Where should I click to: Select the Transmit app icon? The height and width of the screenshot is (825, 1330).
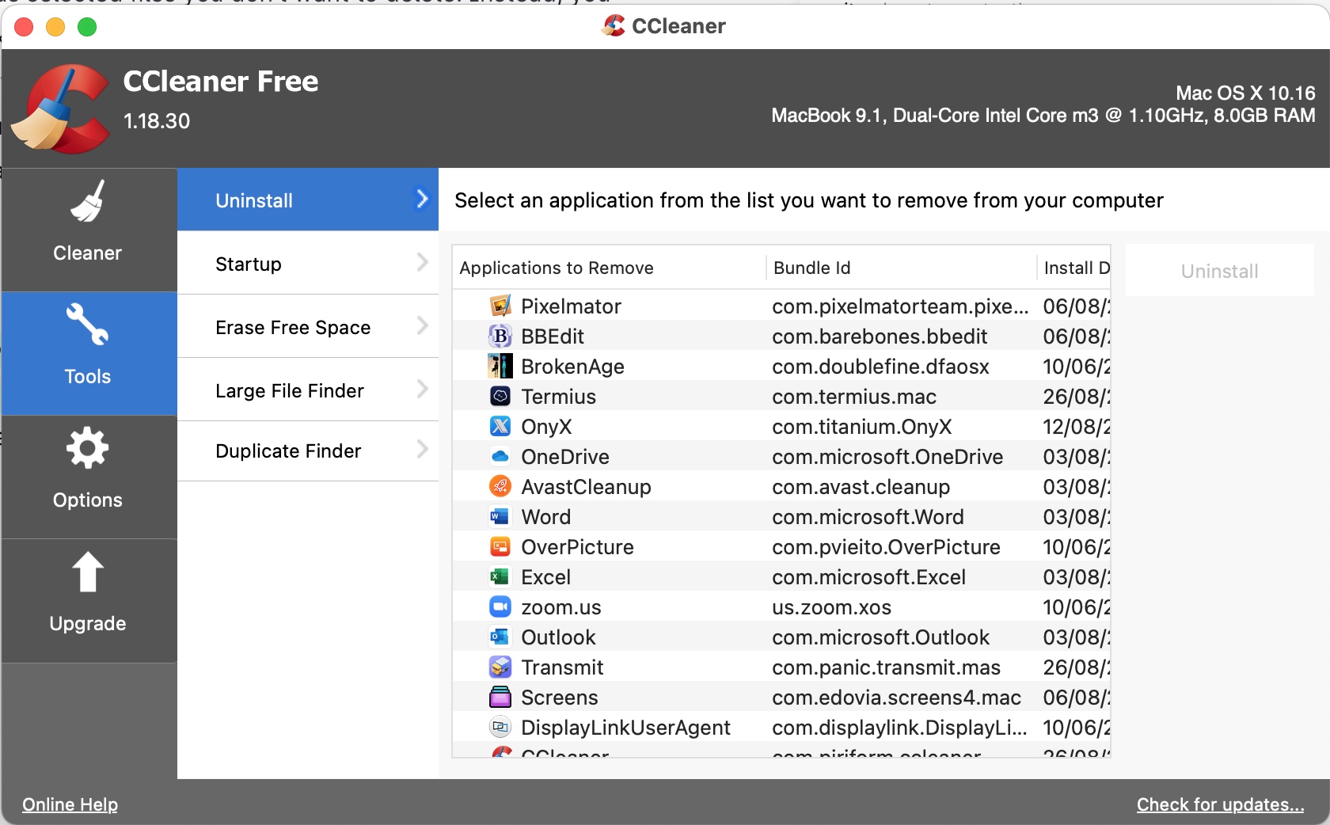500,667
